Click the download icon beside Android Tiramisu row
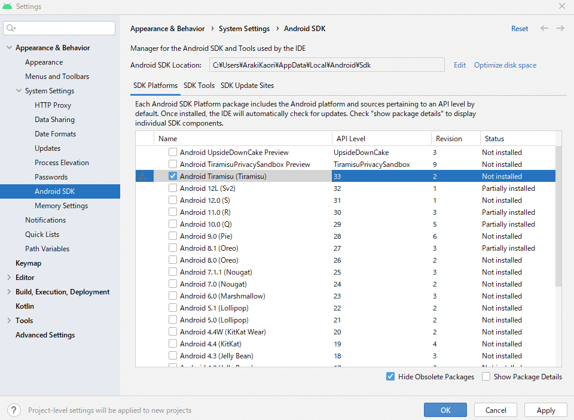Image resolution: width=574 pixels, height=420 pixels. [143, 176]
